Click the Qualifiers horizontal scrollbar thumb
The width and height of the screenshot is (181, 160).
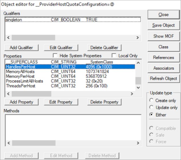pyautogui.click(x=33, y=38)
